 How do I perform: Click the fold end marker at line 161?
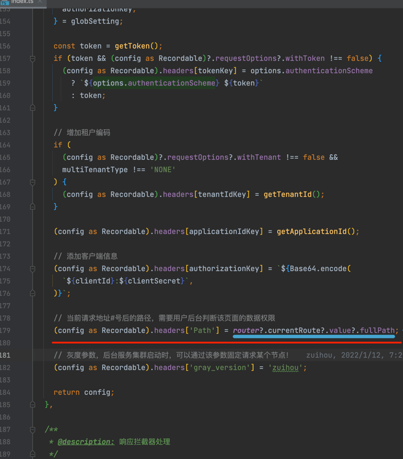coord(33,108)
